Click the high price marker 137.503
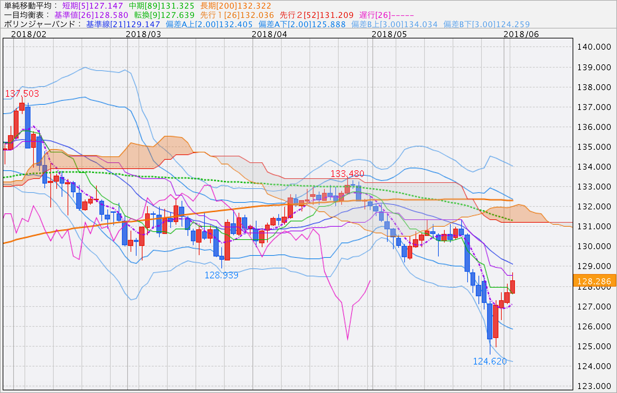The width and height of the screenshot is (617, 393). point(22,93)
